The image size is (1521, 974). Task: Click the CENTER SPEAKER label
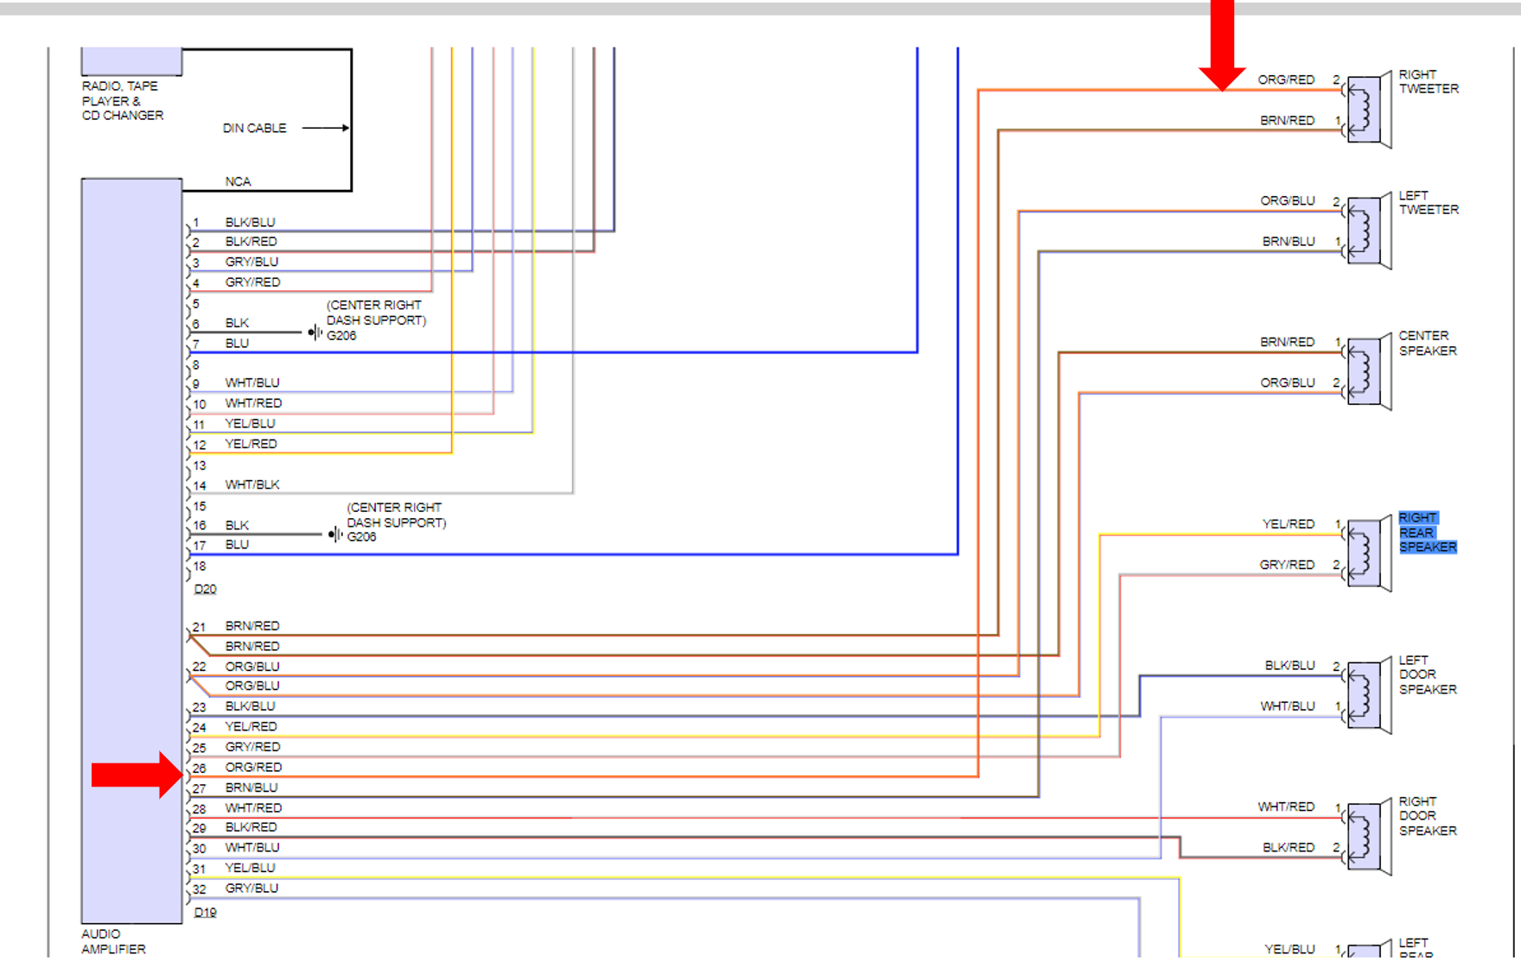(1428, 344)
